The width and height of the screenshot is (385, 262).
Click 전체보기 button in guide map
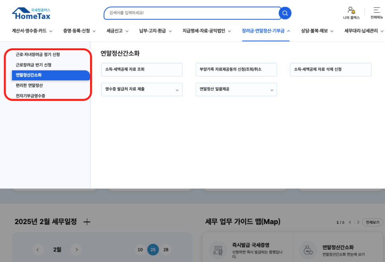point(373,222)
